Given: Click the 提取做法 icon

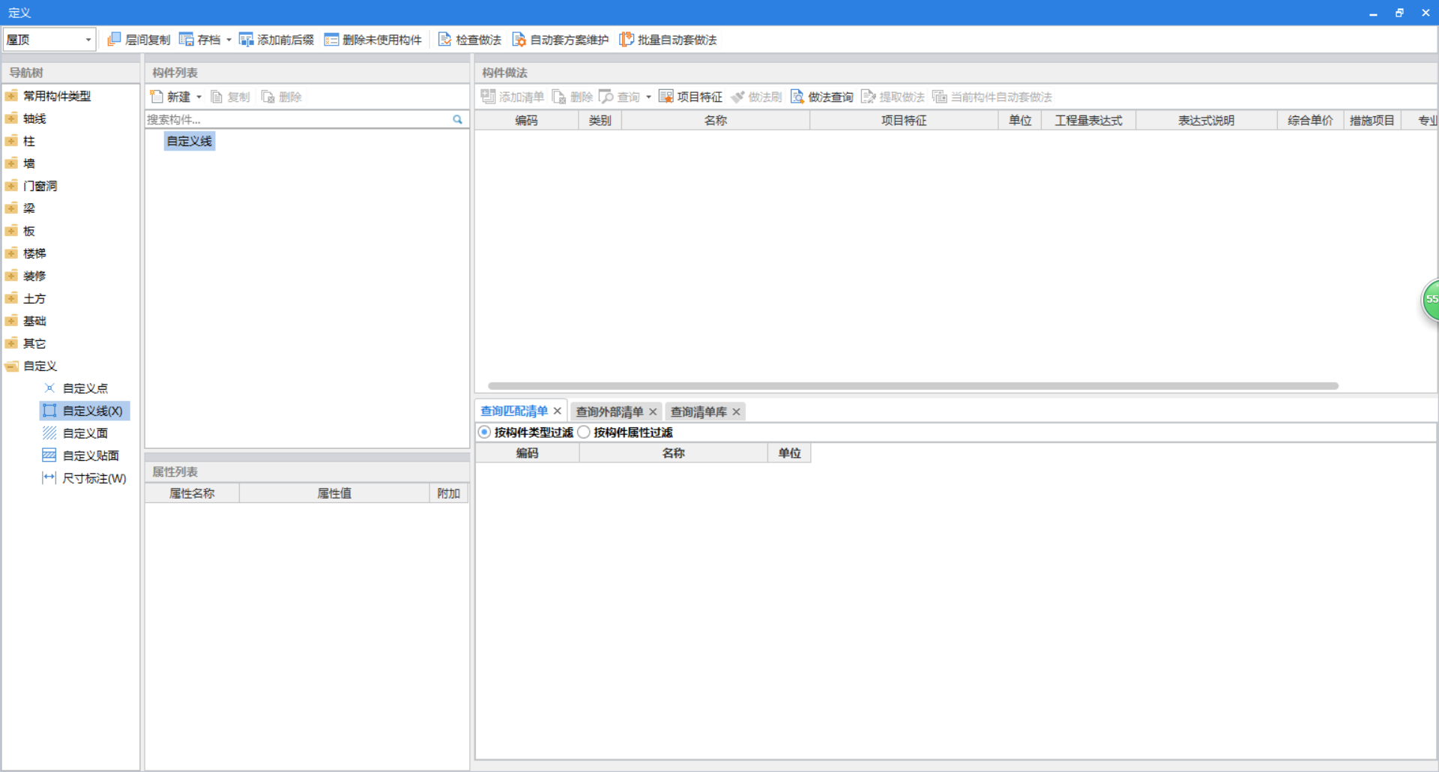Looking at the screenshot, I should point(869,96).
